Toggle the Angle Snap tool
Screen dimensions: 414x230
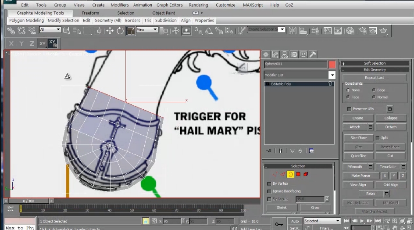click(x=209, y=31)
